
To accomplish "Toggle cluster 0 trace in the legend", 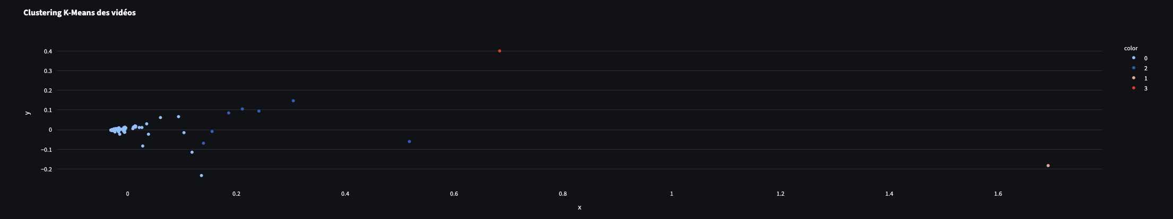I will (x=1139, y=58).
